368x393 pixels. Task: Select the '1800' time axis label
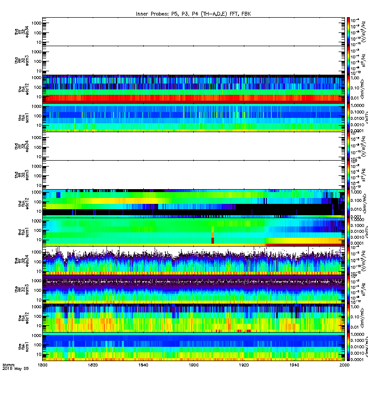coord(42,365)
